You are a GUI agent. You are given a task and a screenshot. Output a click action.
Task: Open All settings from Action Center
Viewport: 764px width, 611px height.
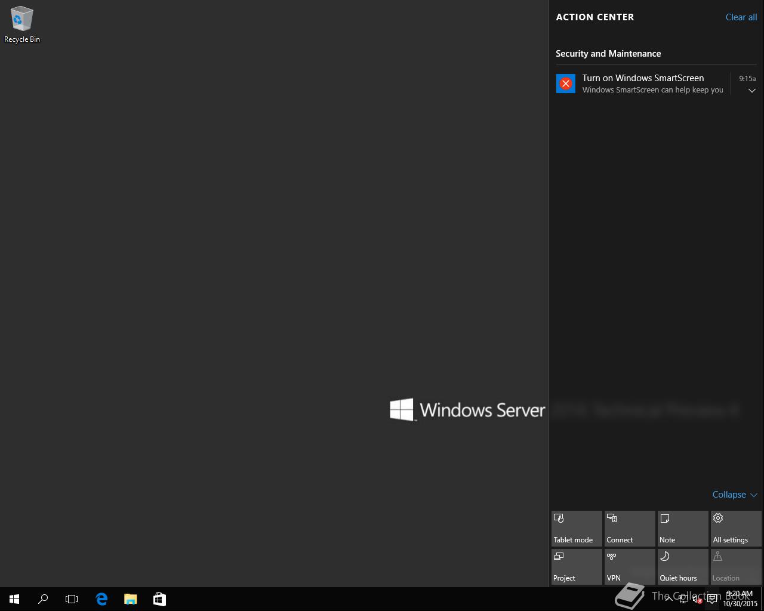coord(736,528)
